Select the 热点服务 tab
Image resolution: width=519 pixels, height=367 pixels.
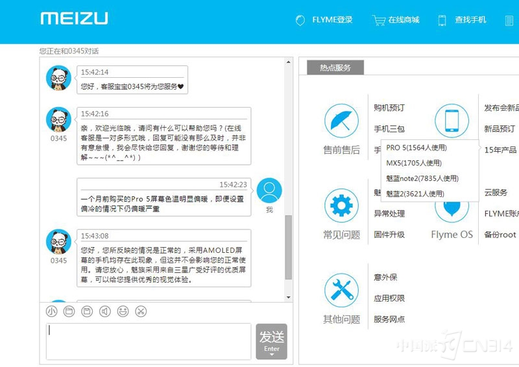[x=335, y=67]
